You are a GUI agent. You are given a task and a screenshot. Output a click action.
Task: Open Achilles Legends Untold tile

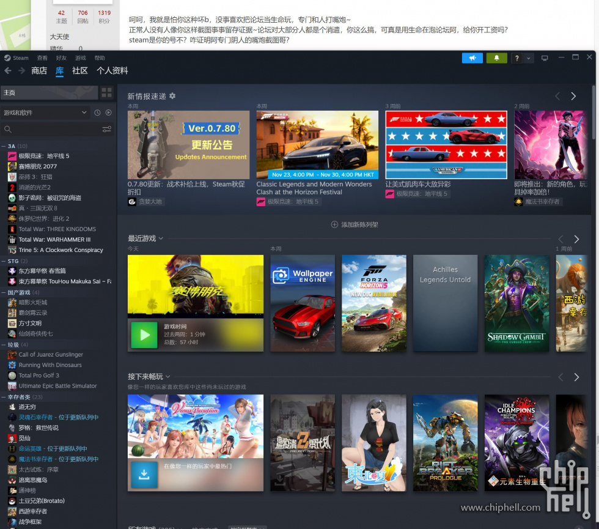446,303
